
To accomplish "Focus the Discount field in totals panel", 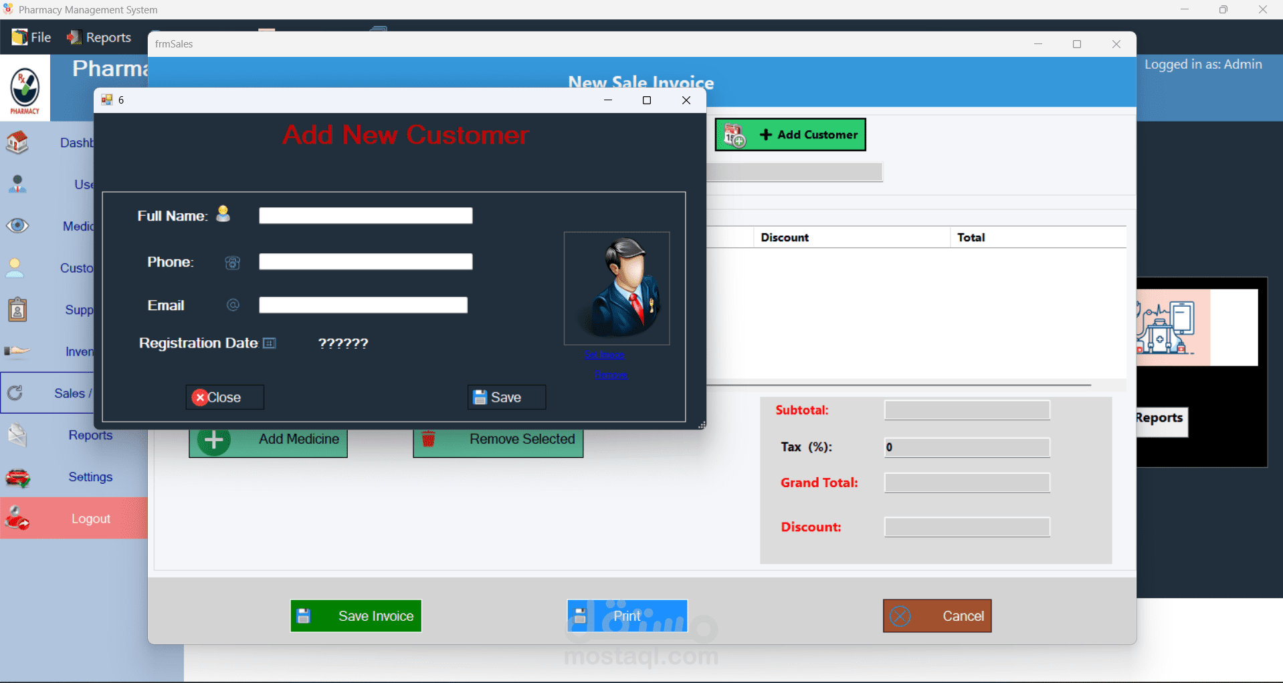I will 967,527.
